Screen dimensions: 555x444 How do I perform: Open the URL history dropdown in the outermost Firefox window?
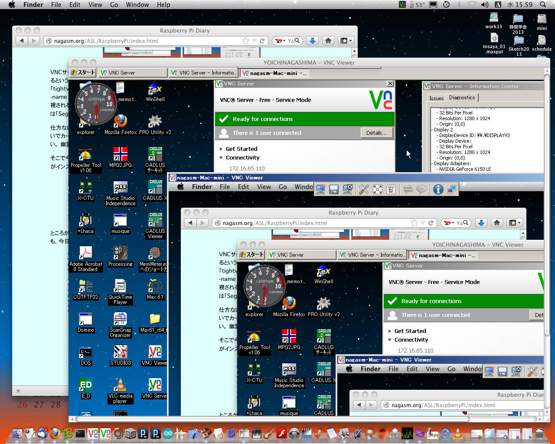(255, 41)
